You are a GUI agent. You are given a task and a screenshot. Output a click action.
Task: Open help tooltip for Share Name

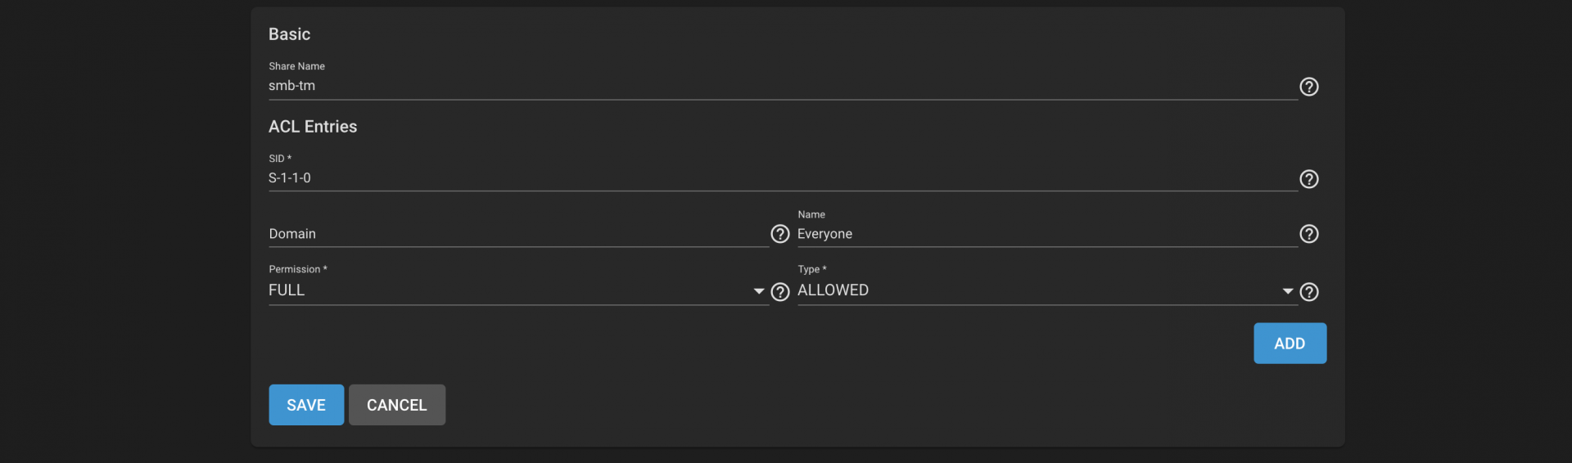pos(1308,87)
